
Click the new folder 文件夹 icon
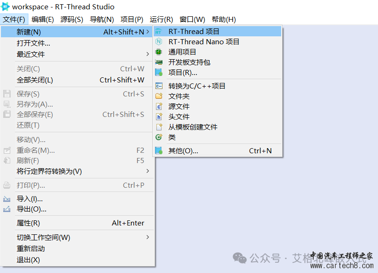tap(159, 96)
